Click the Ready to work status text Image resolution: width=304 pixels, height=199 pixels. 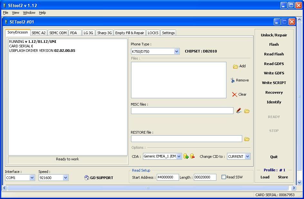pos(68,159)
